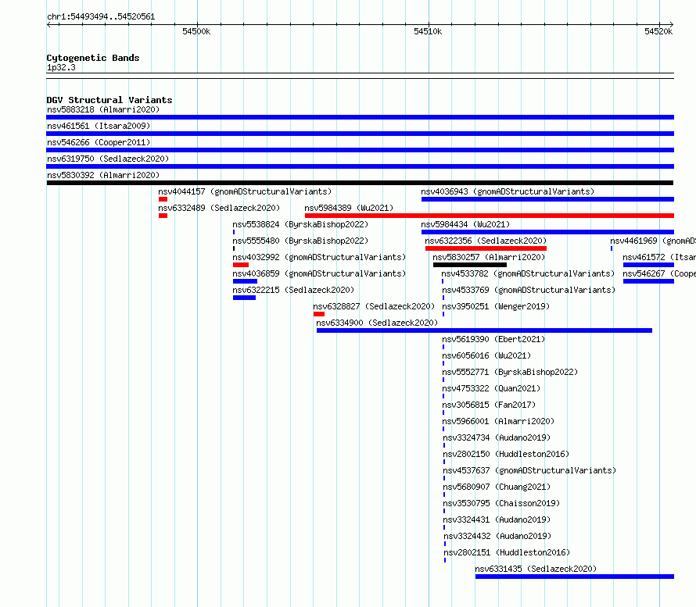
Task: Click the chr1:54493494..54520561 coordinates text
Action: pyautogui.click(x=101, y=17)
